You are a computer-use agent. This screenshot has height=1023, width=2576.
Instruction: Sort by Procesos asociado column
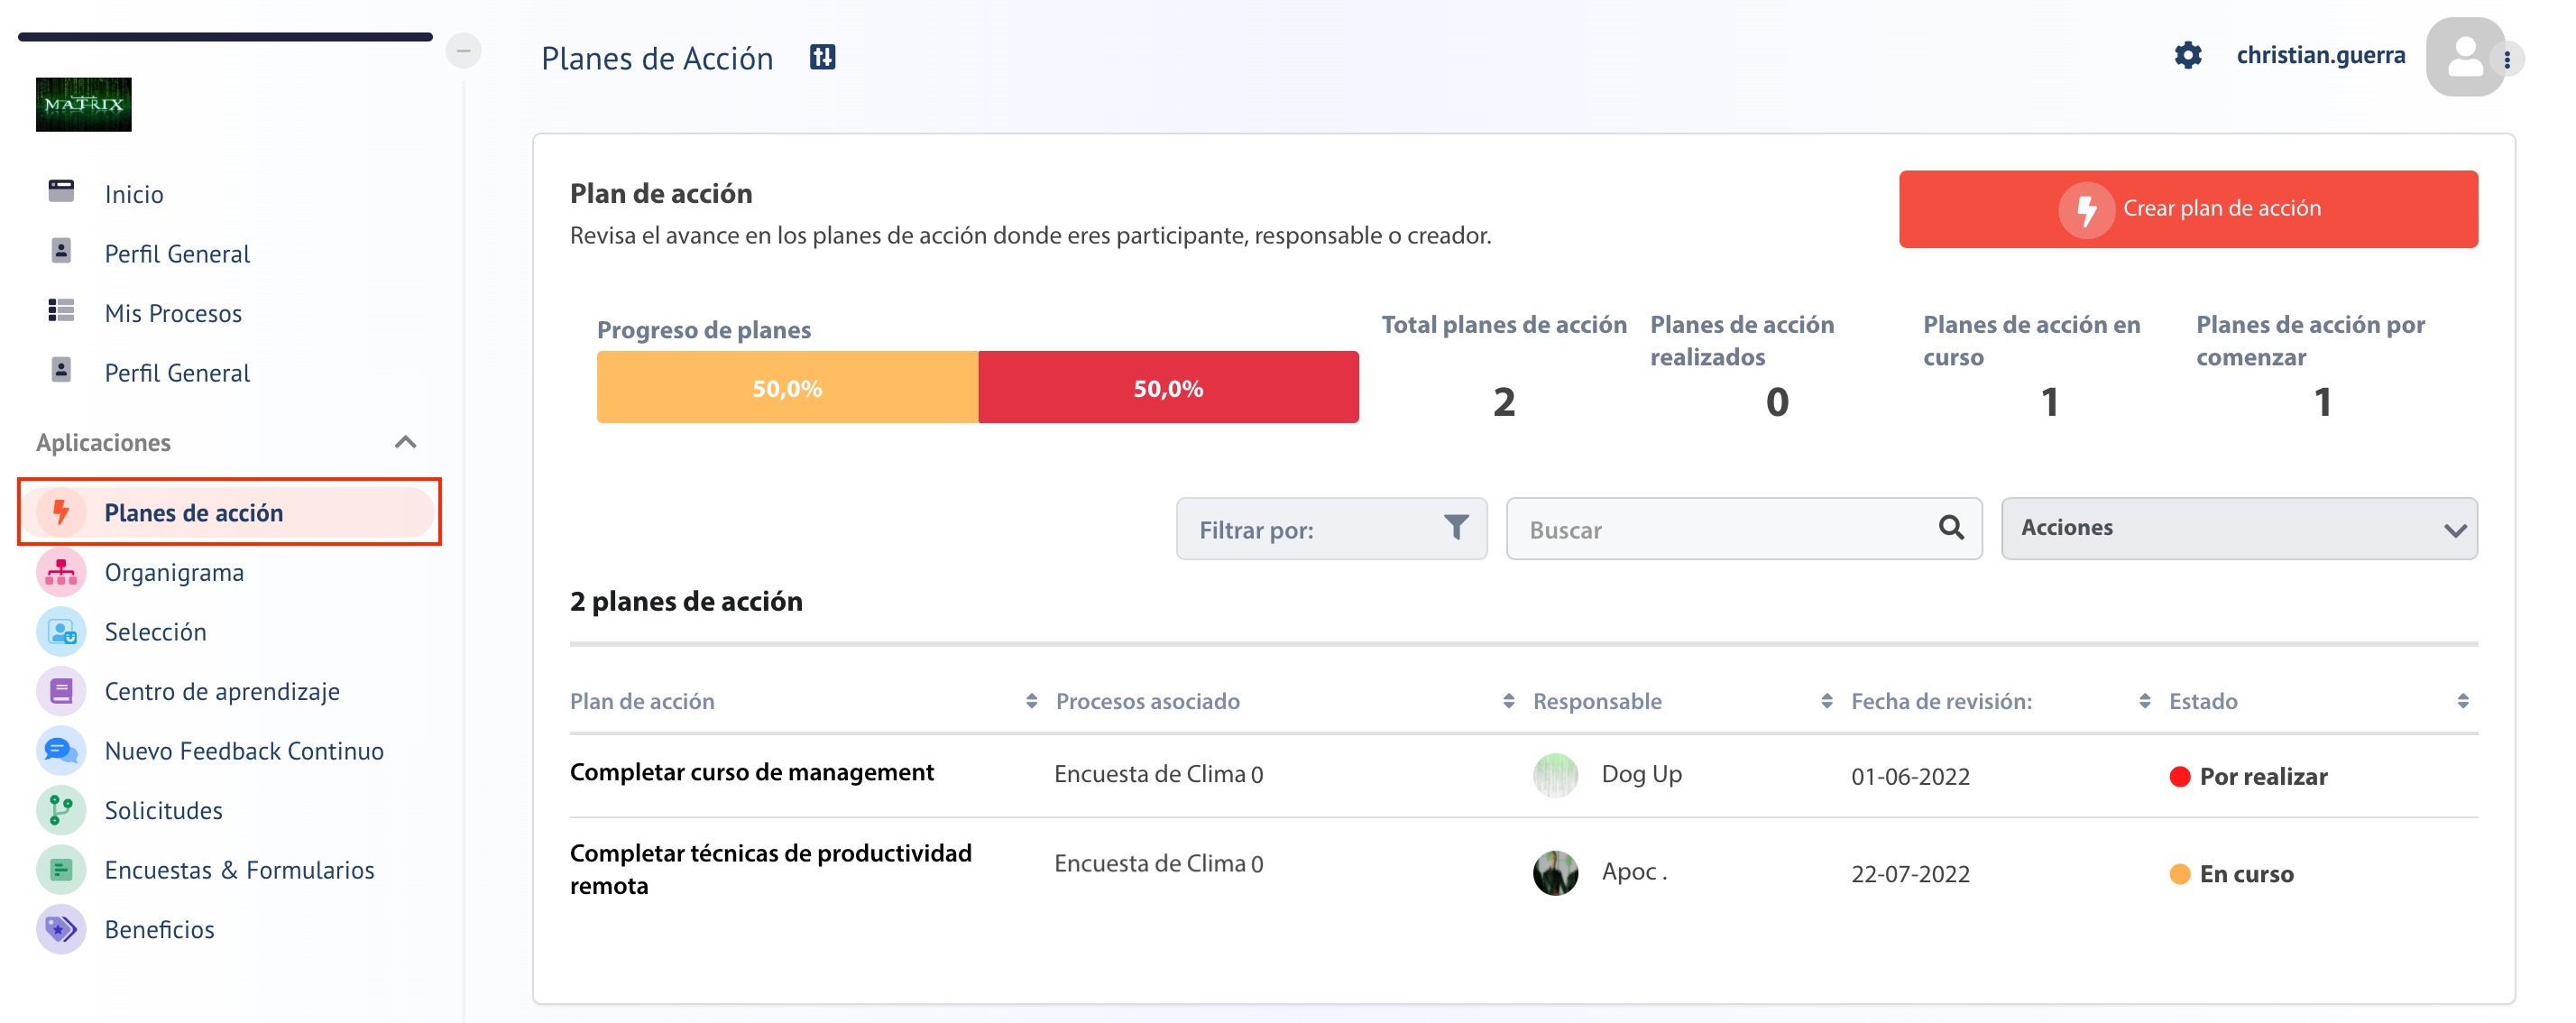pos(1508,701)
